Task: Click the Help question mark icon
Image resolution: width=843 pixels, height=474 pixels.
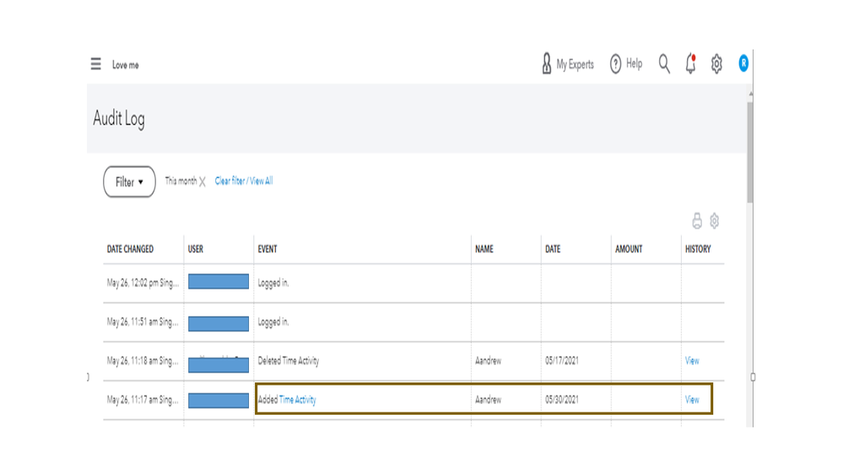Action: click(616, 64)
